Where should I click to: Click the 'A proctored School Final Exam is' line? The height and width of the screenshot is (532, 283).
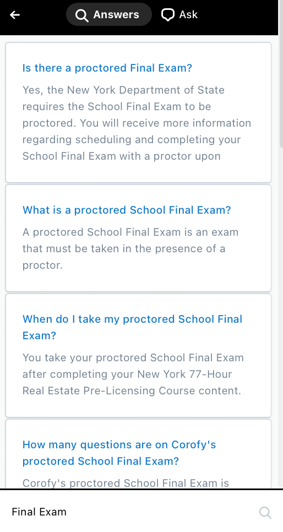(x=130, y=232)
